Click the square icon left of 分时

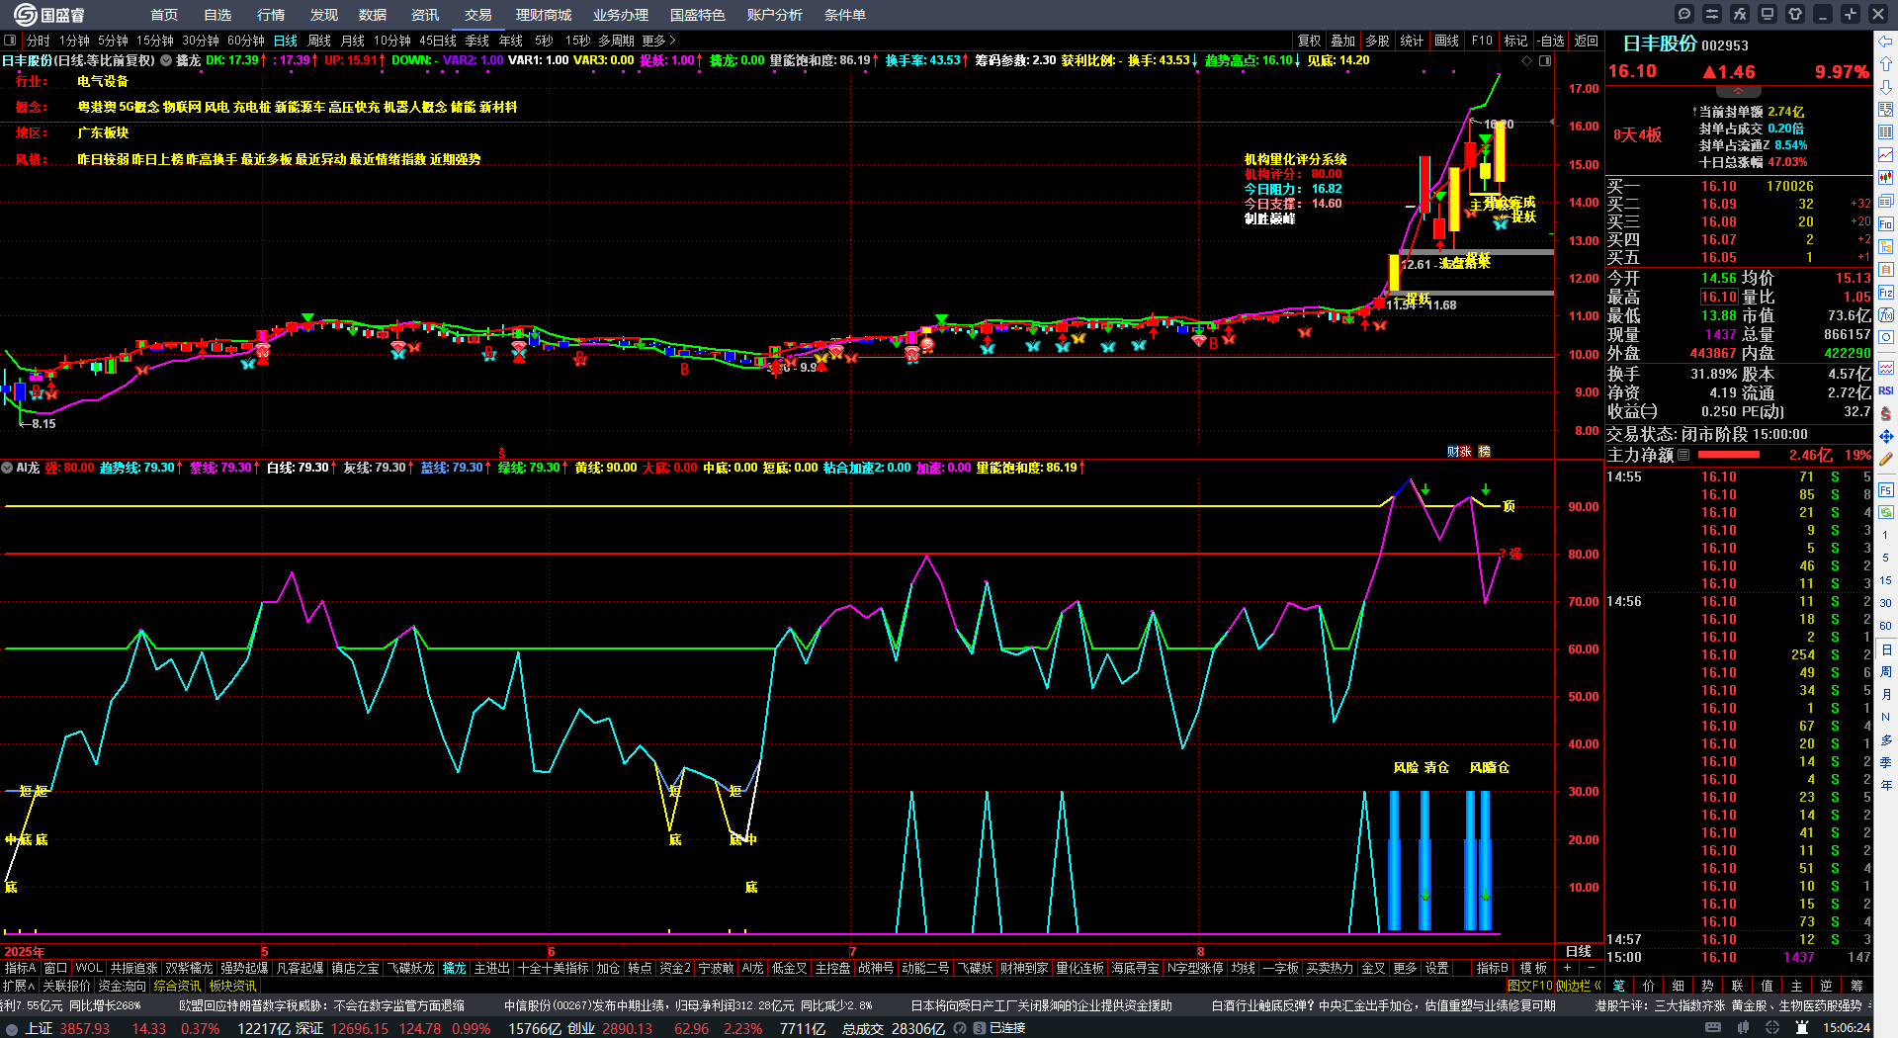coord(11,41)
